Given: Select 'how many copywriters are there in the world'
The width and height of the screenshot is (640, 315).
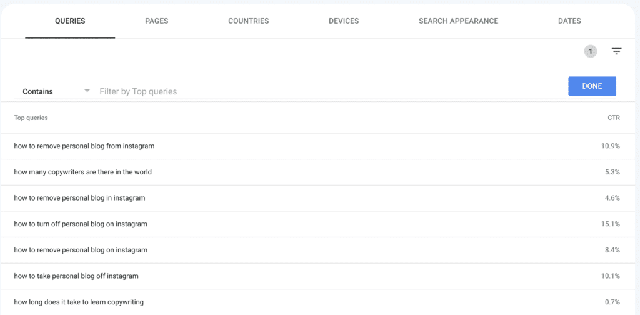Looking at the screenshot, I should [83, 172].
